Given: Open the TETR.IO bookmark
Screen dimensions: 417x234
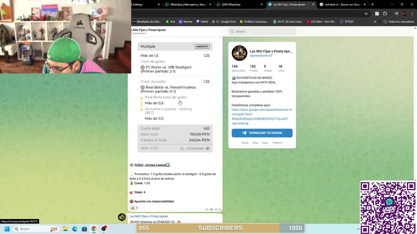Looking at the screenshot, I should [347, 22].
